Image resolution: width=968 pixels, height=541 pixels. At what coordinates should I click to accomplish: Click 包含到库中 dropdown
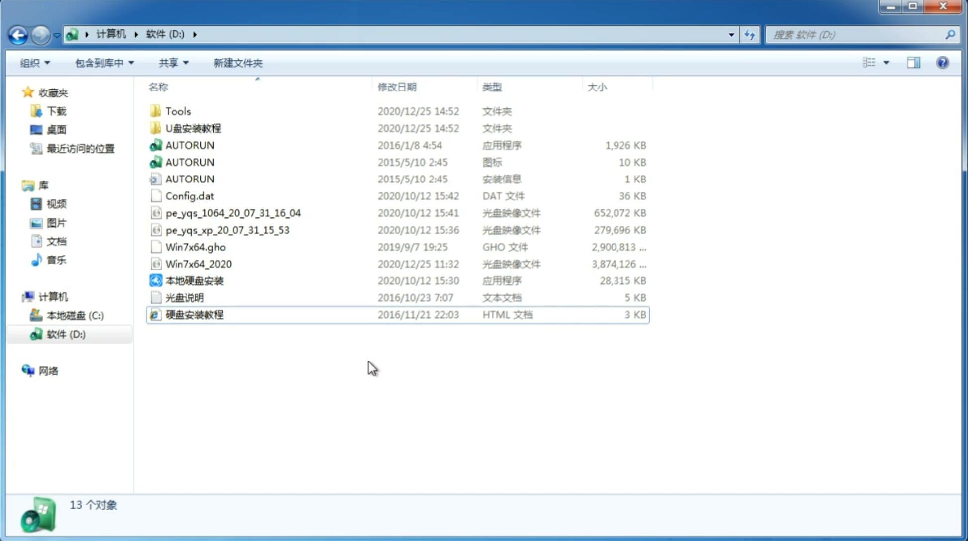(x=102, y=63)
